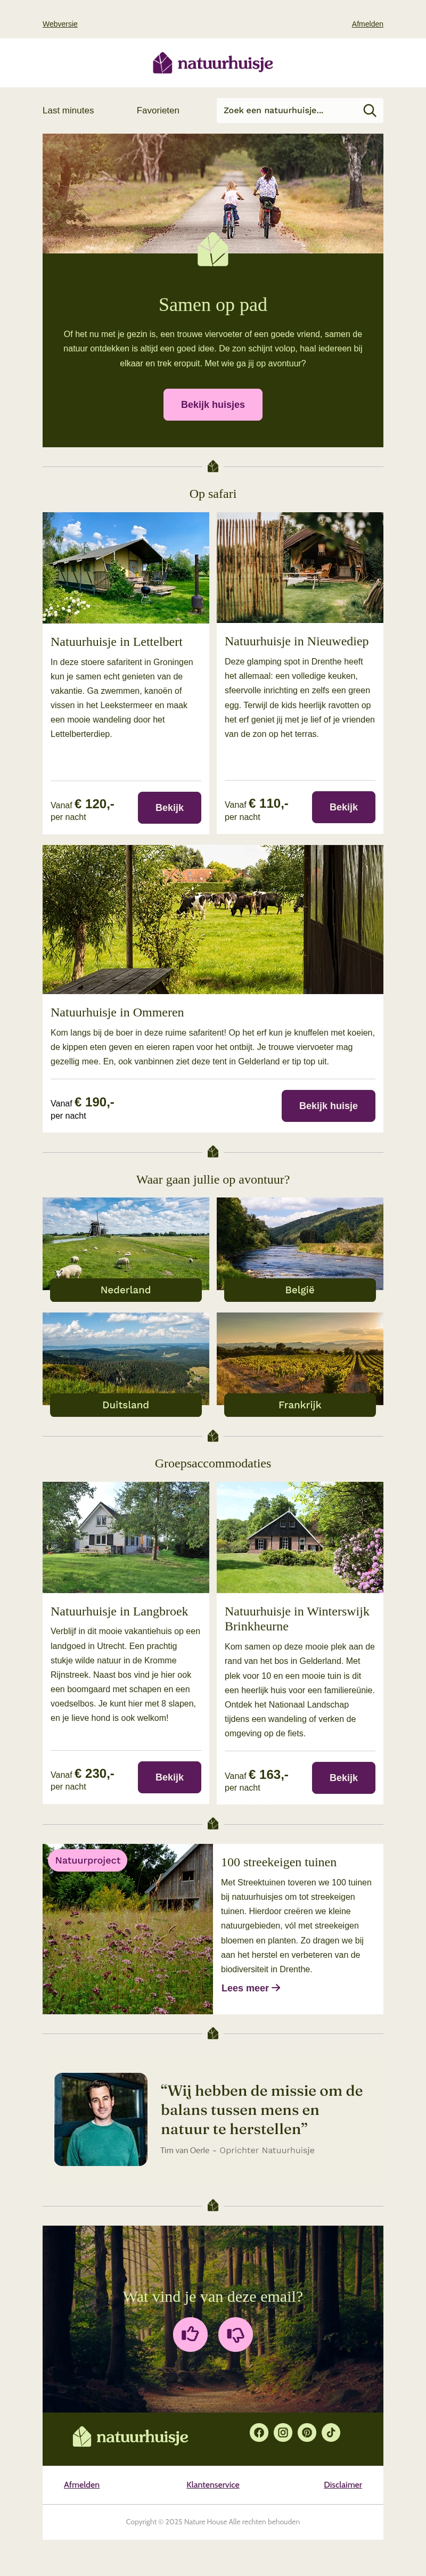This screenshot has height=2576, width=426.
Task: Open the Lees meer link
Action: pos(250,1988)
